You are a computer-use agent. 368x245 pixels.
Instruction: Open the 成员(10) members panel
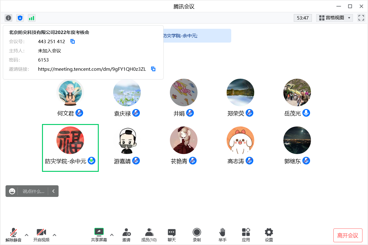(x=149, y=235)
